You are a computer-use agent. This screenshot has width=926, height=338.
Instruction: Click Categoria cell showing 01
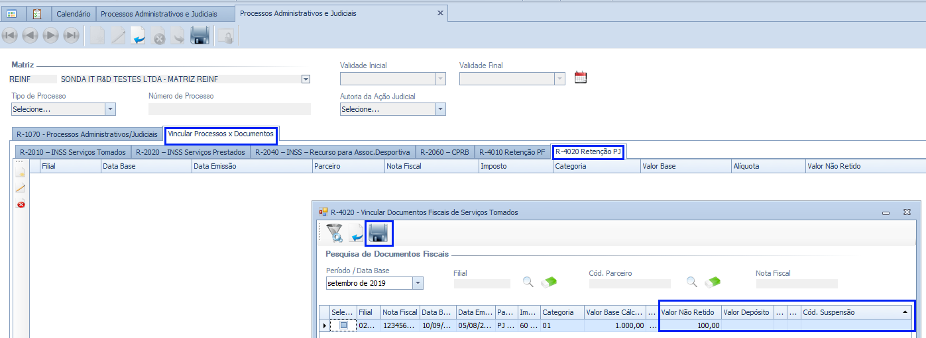pyautogui.click(x=561, y=325)
